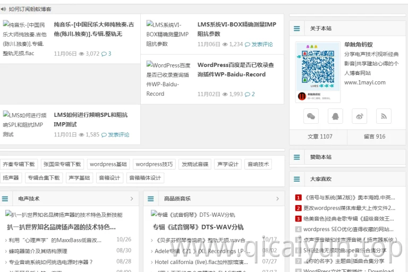Click the menu icon beside 关于本站
408x272 pixels.
pyautogui.click(x=296, y=28)
